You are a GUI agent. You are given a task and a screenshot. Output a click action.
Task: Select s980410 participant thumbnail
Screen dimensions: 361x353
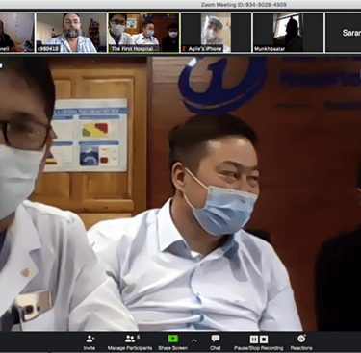pyautogui.click(x=71, y=33)
